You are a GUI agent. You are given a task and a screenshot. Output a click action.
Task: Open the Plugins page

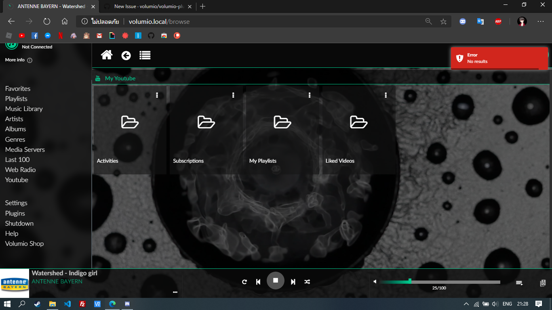pyautogui.click(x=15, y=213)
